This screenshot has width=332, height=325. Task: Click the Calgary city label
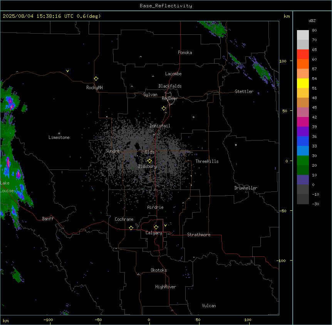(x=154, y=233)
